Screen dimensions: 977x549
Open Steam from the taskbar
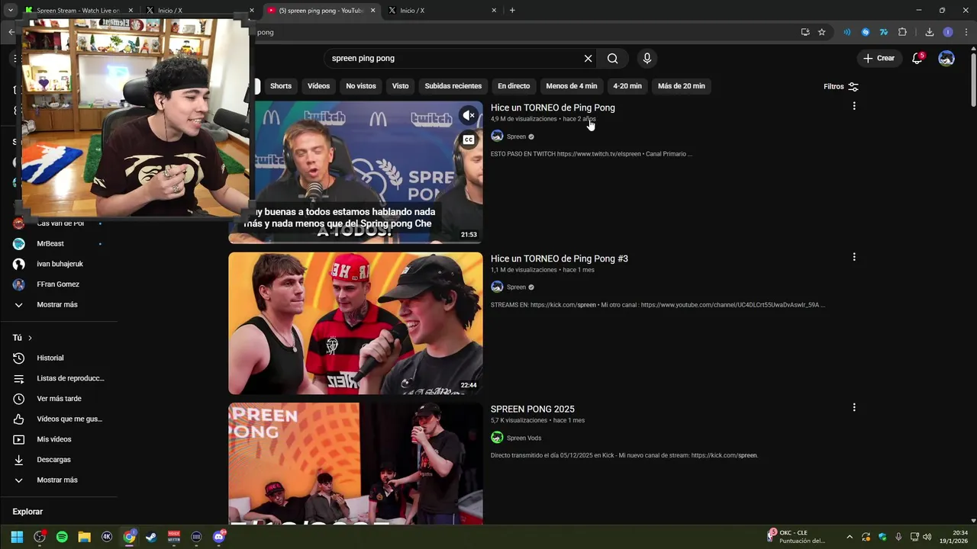[x=151, y=537]
